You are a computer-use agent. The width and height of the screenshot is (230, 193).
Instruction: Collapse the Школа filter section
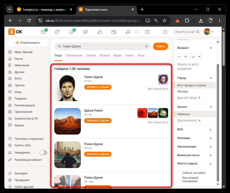click(211, 107)
